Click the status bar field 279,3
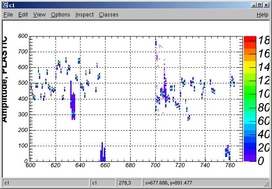 point(129,183)
